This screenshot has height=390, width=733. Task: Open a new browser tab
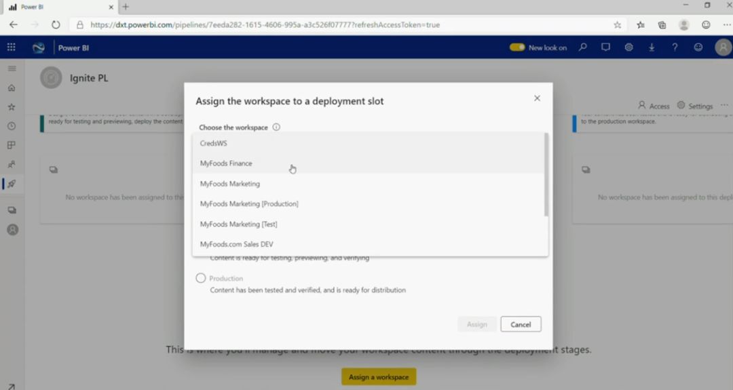(126, 7)
